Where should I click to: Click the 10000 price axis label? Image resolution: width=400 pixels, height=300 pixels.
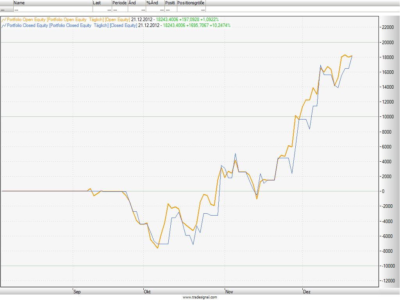point(388,116)
